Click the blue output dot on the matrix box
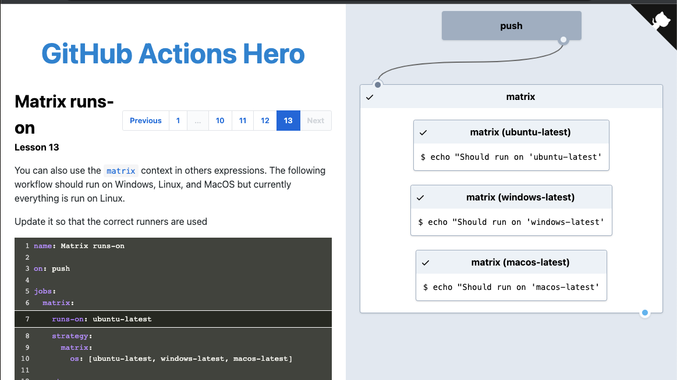 pyautogui.click(x=644, y=313)
